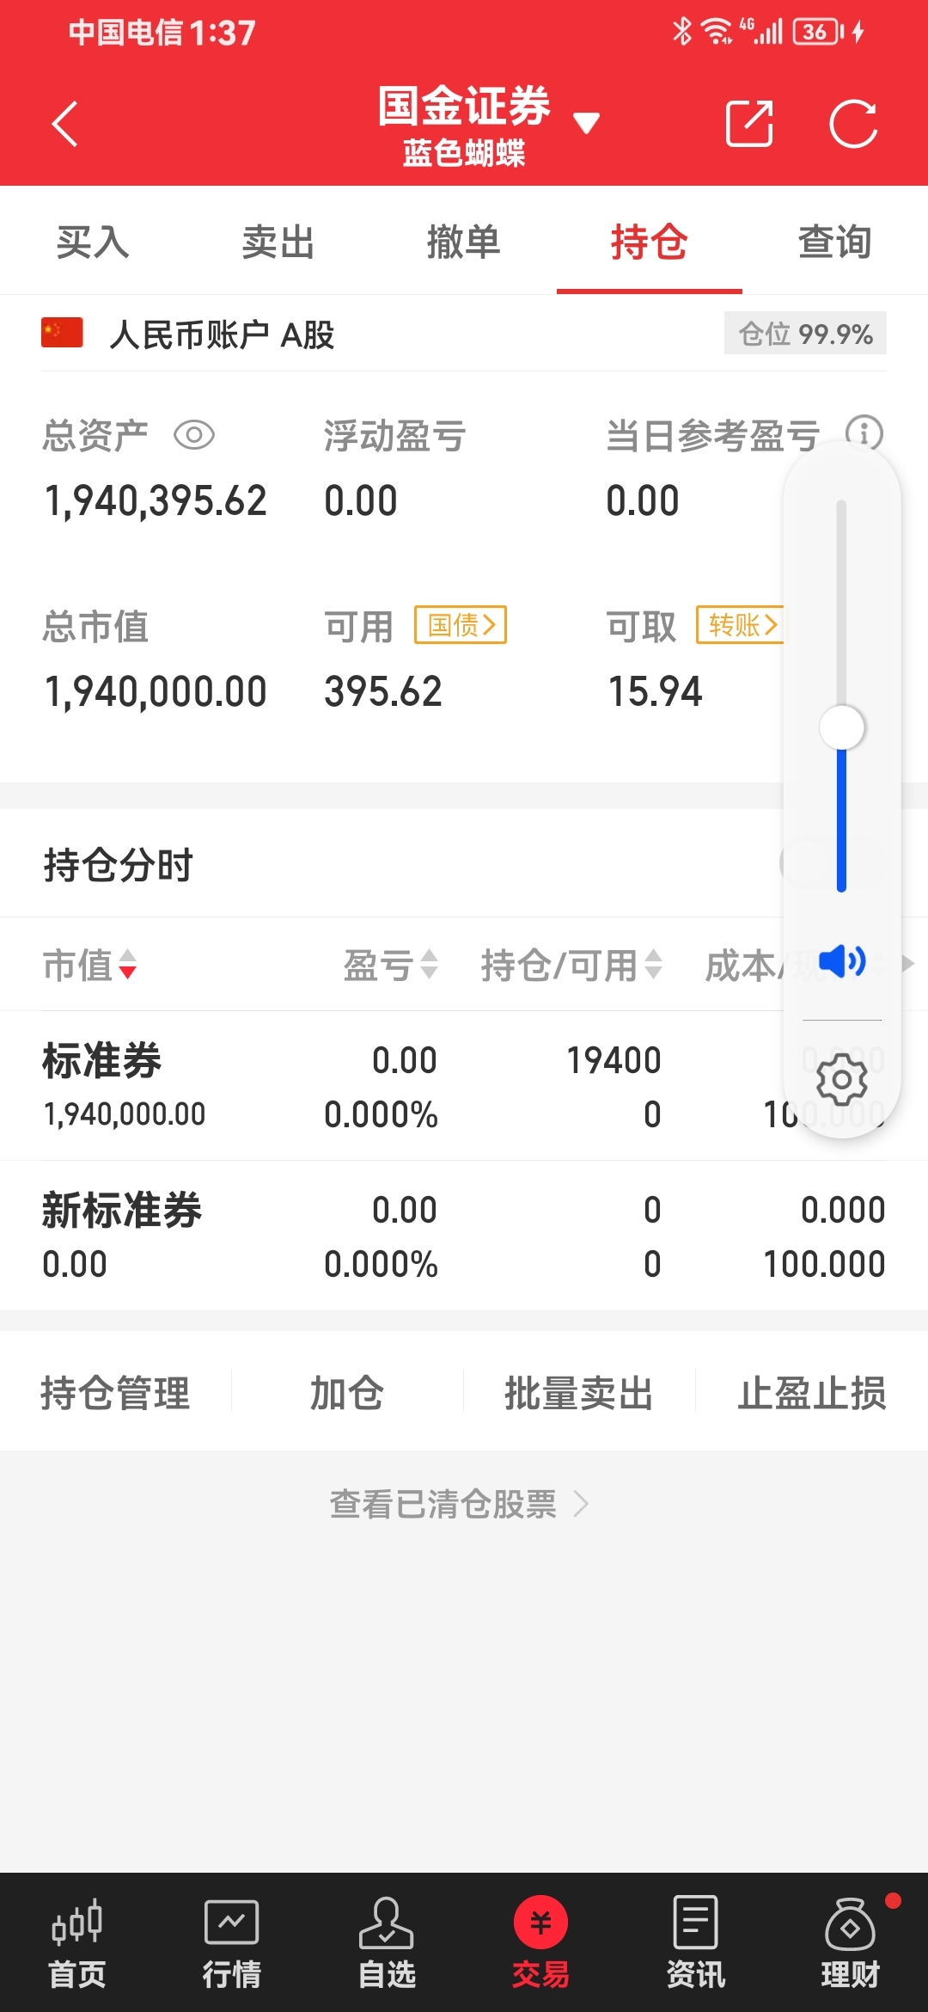Tap the 国债 shortcut tag
The image size is (928, 2012).
point(461,624)
